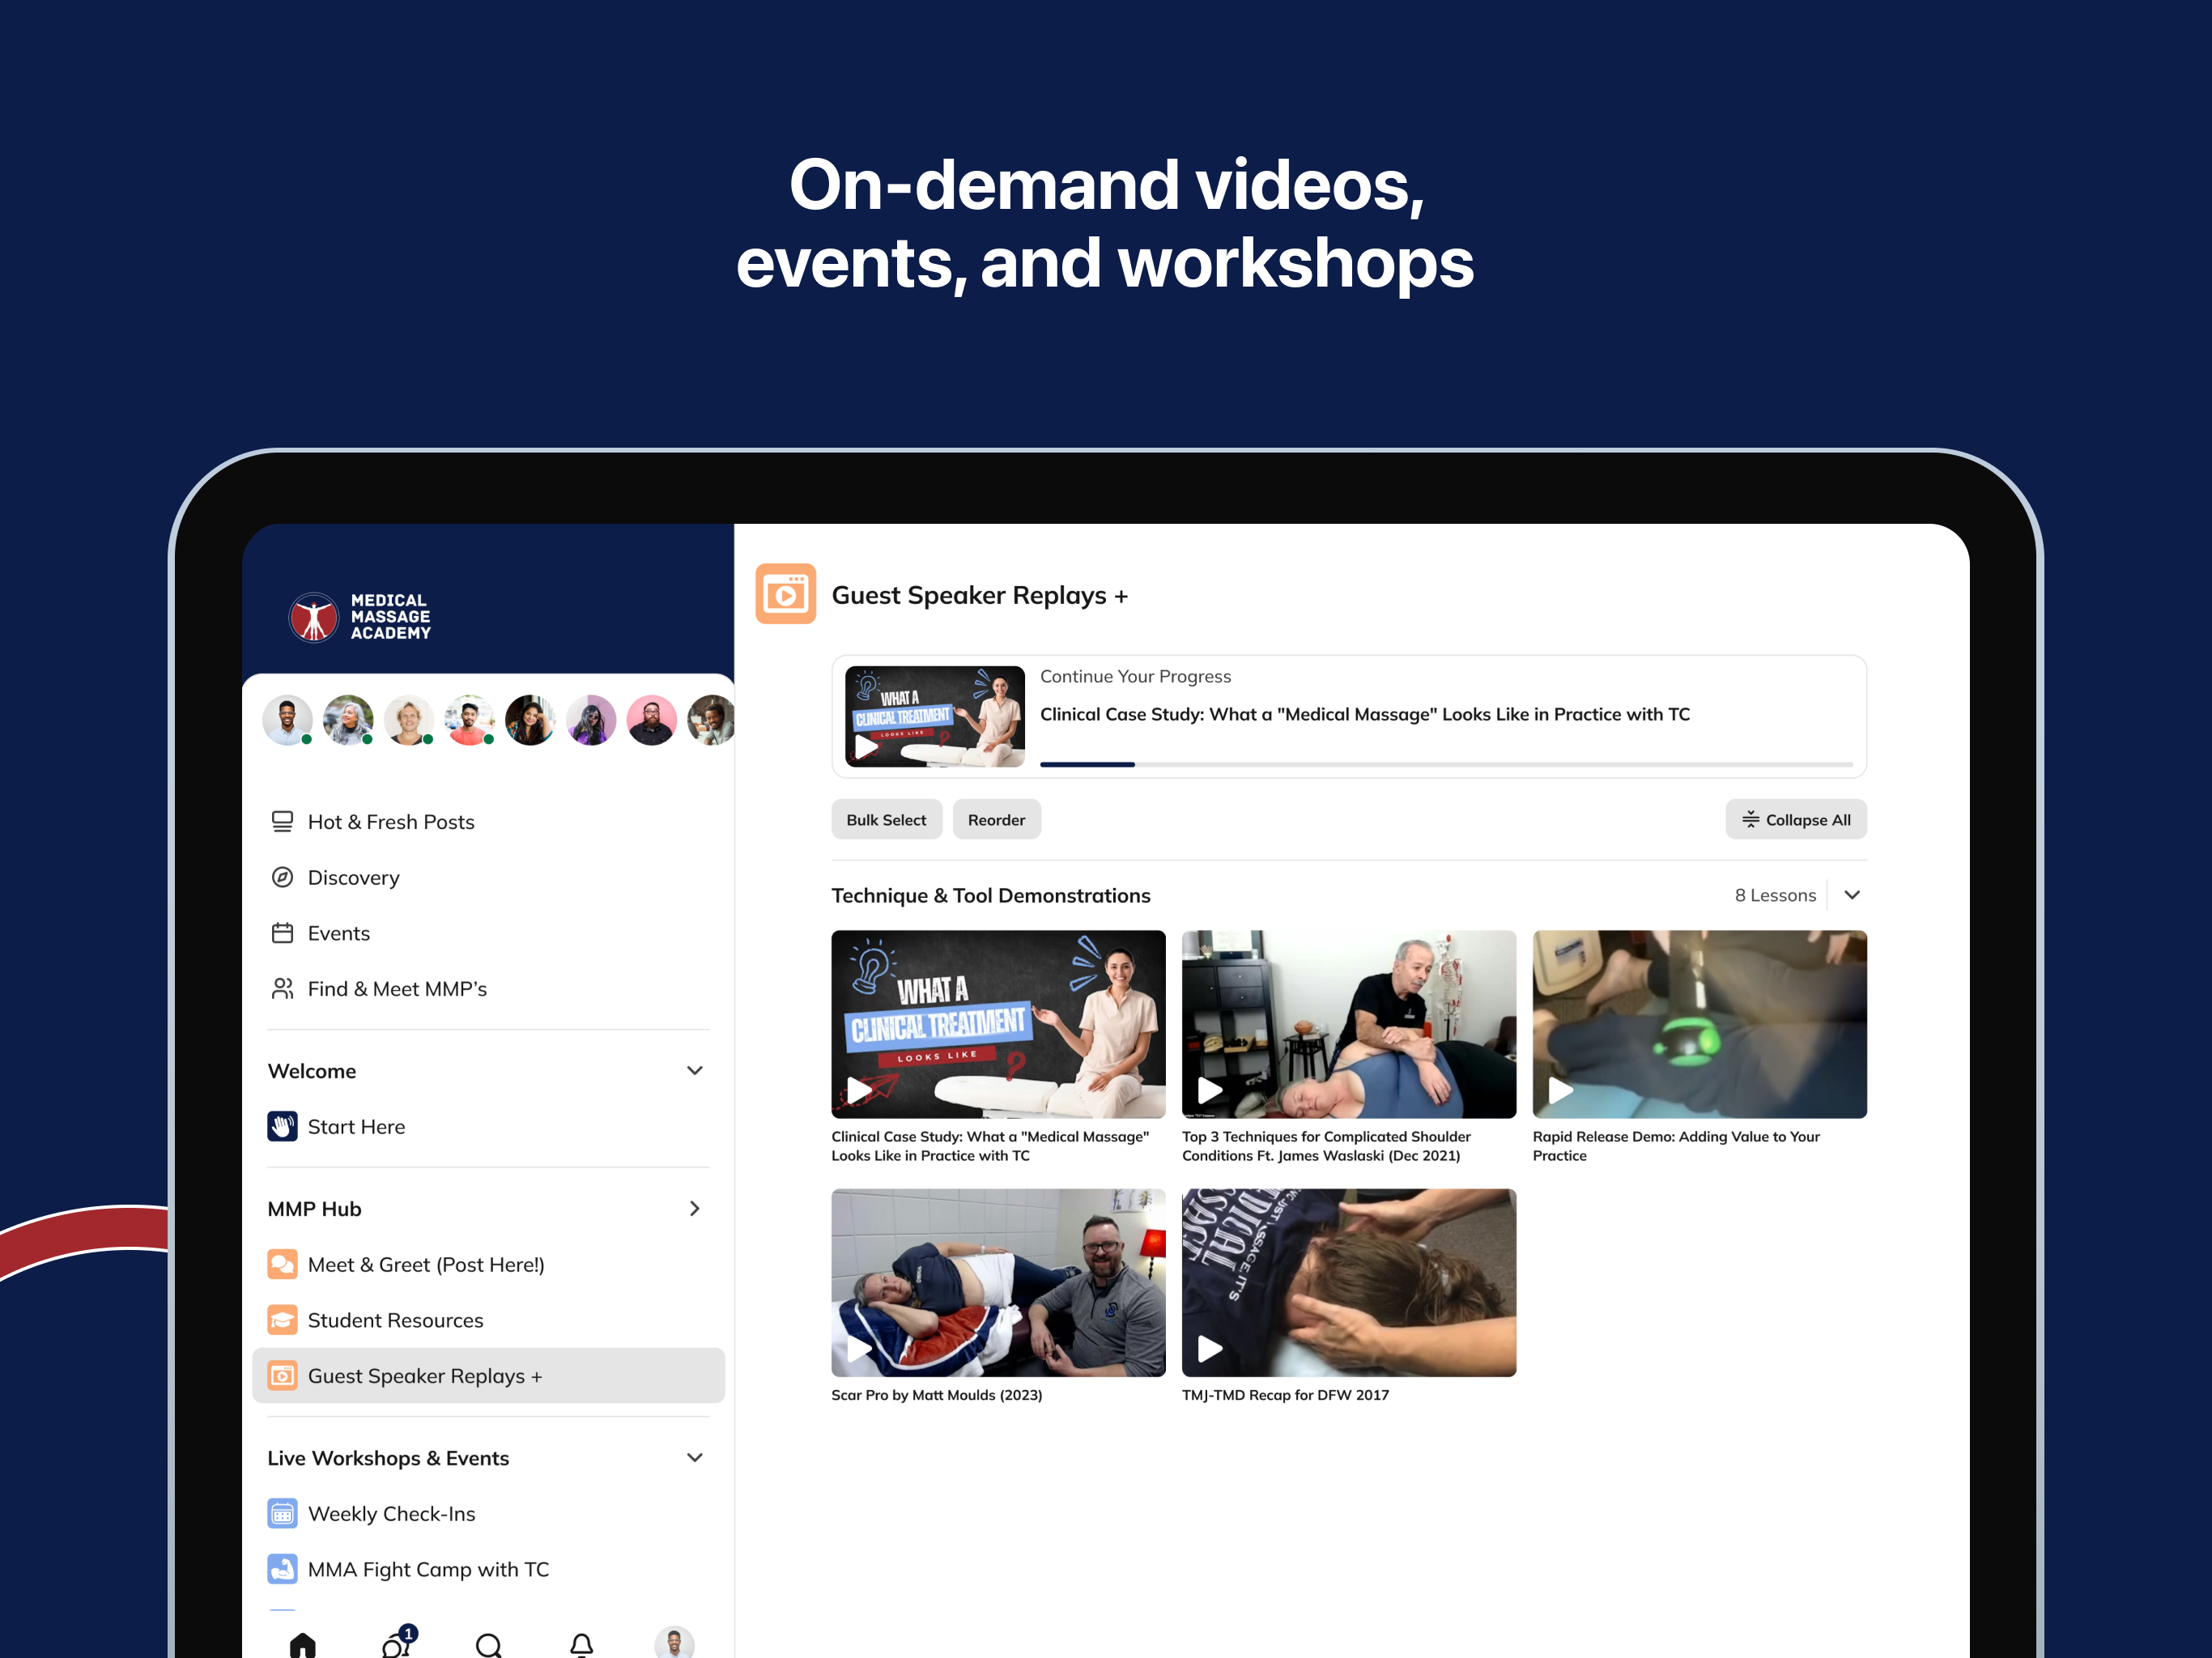Click the Continue Your Progress progress bar

tap(1446, 764)
